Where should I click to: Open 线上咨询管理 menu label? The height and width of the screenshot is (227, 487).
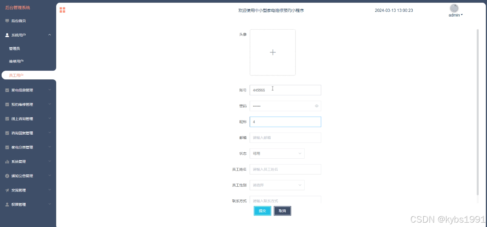pos(22,119)
